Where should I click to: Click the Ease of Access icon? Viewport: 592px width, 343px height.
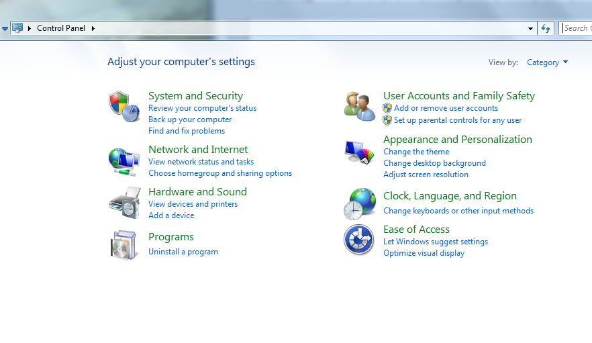[x=359, y=240]
